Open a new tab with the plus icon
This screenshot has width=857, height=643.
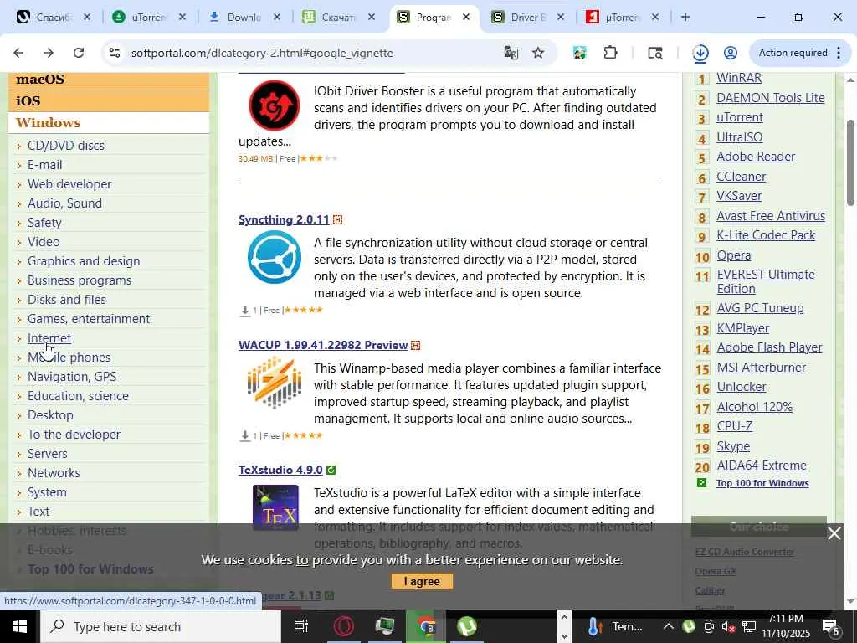(685, 17)
